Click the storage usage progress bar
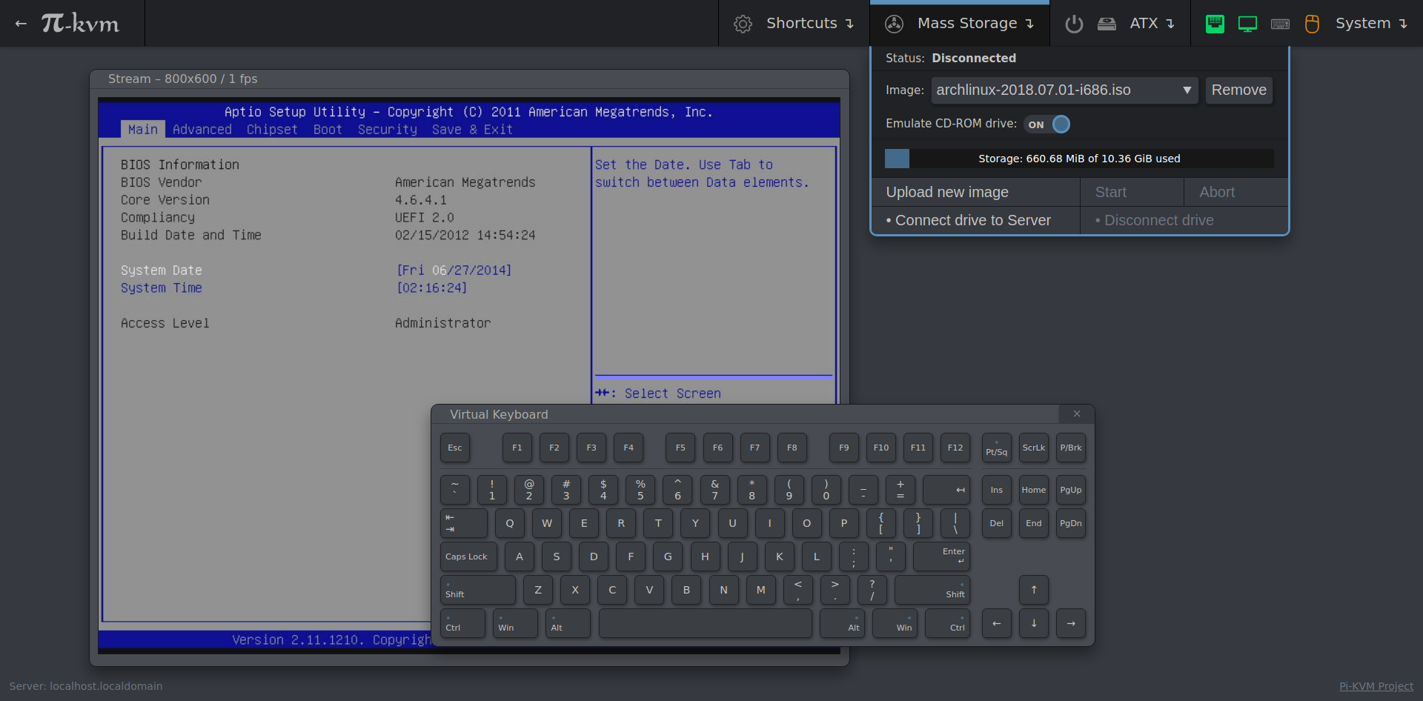The image size is (1423, 701). tap(1078, 159)
